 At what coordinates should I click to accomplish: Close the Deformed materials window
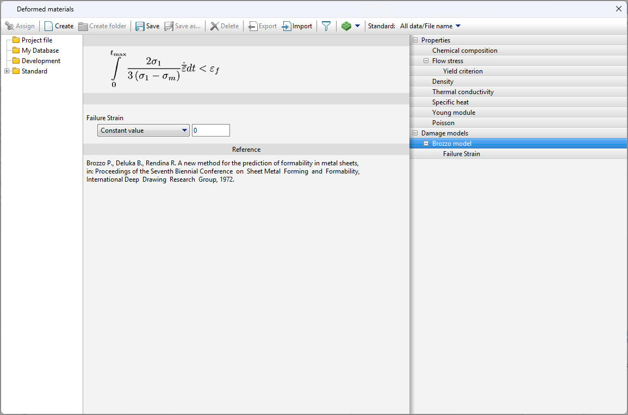618,9
